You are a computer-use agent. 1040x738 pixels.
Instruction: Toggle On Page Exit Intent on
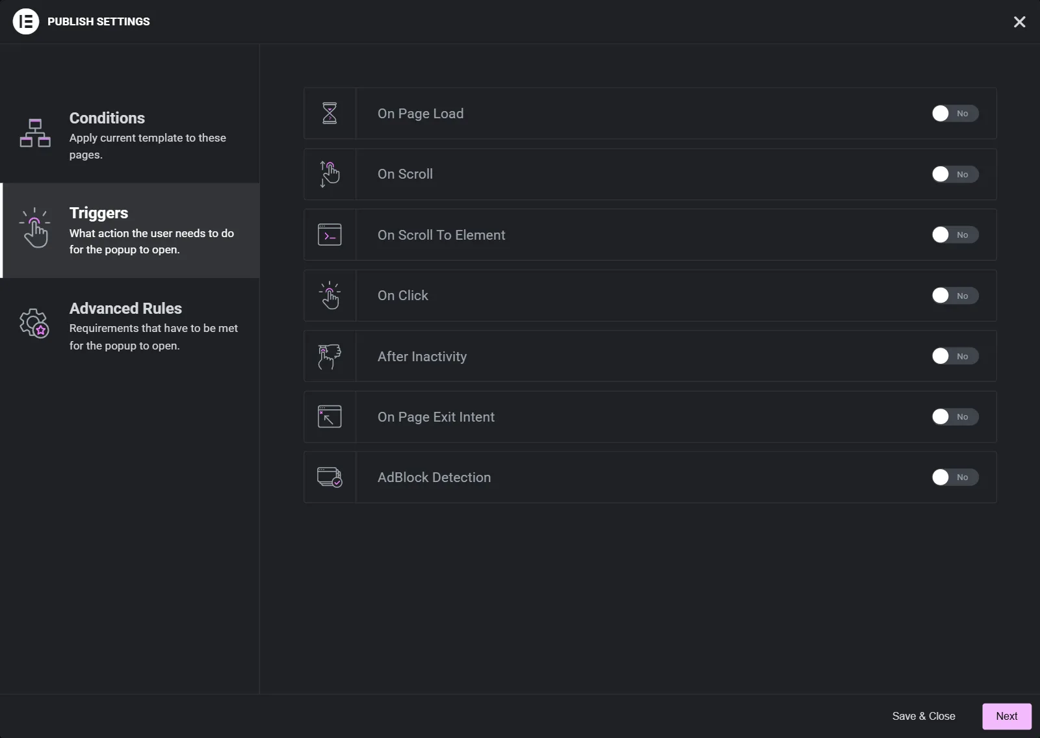[x=955, y=416]
